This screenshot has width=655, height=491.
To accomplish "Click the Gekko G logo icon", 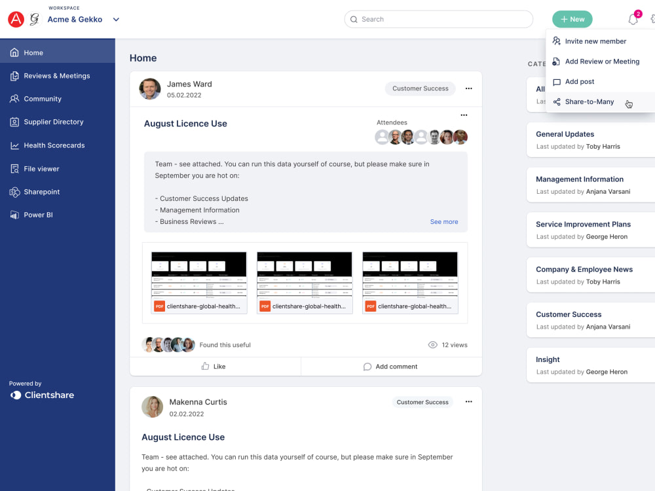I will tap(35, 19).
